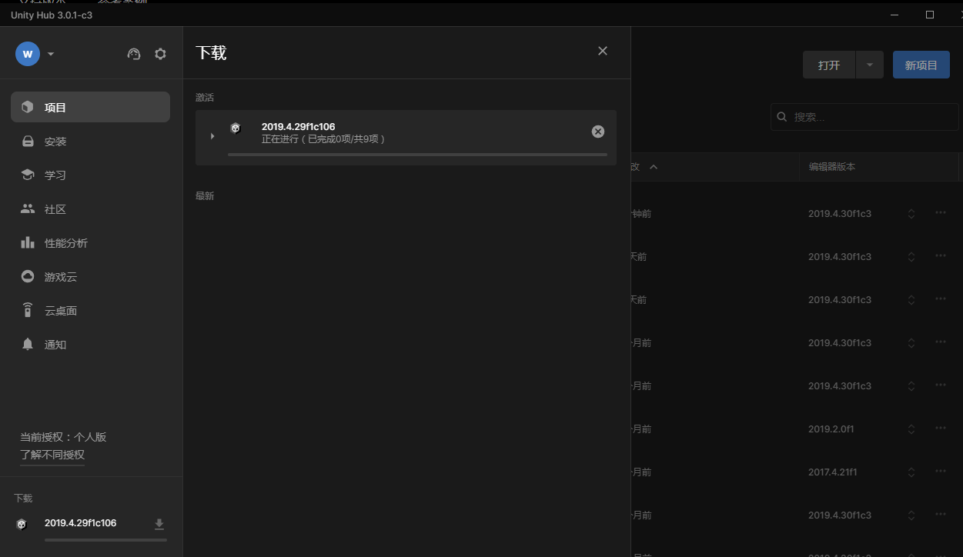Click the 打开 button
The height and width of the screenshot is (557, 963).
point(829,65)
